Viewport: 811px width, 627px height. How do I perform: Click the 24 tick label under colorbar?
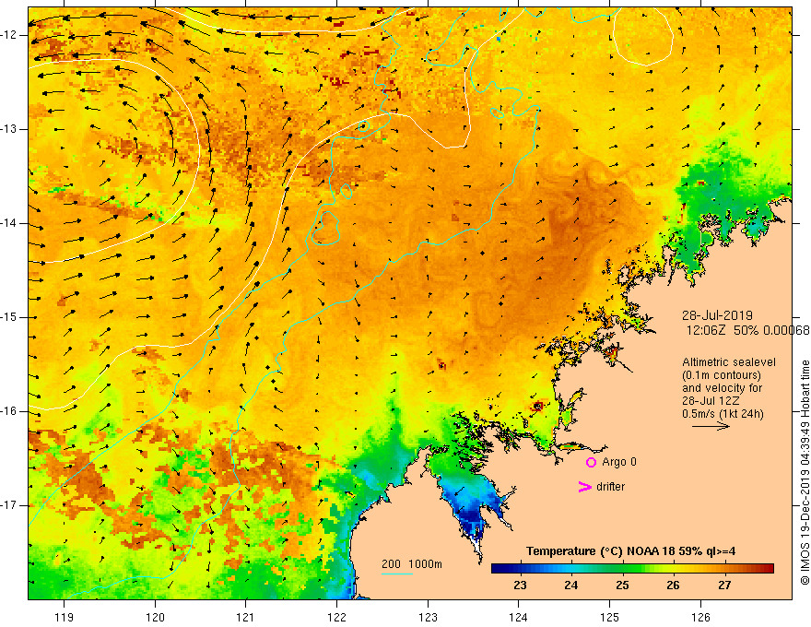[x=571, y=586]
